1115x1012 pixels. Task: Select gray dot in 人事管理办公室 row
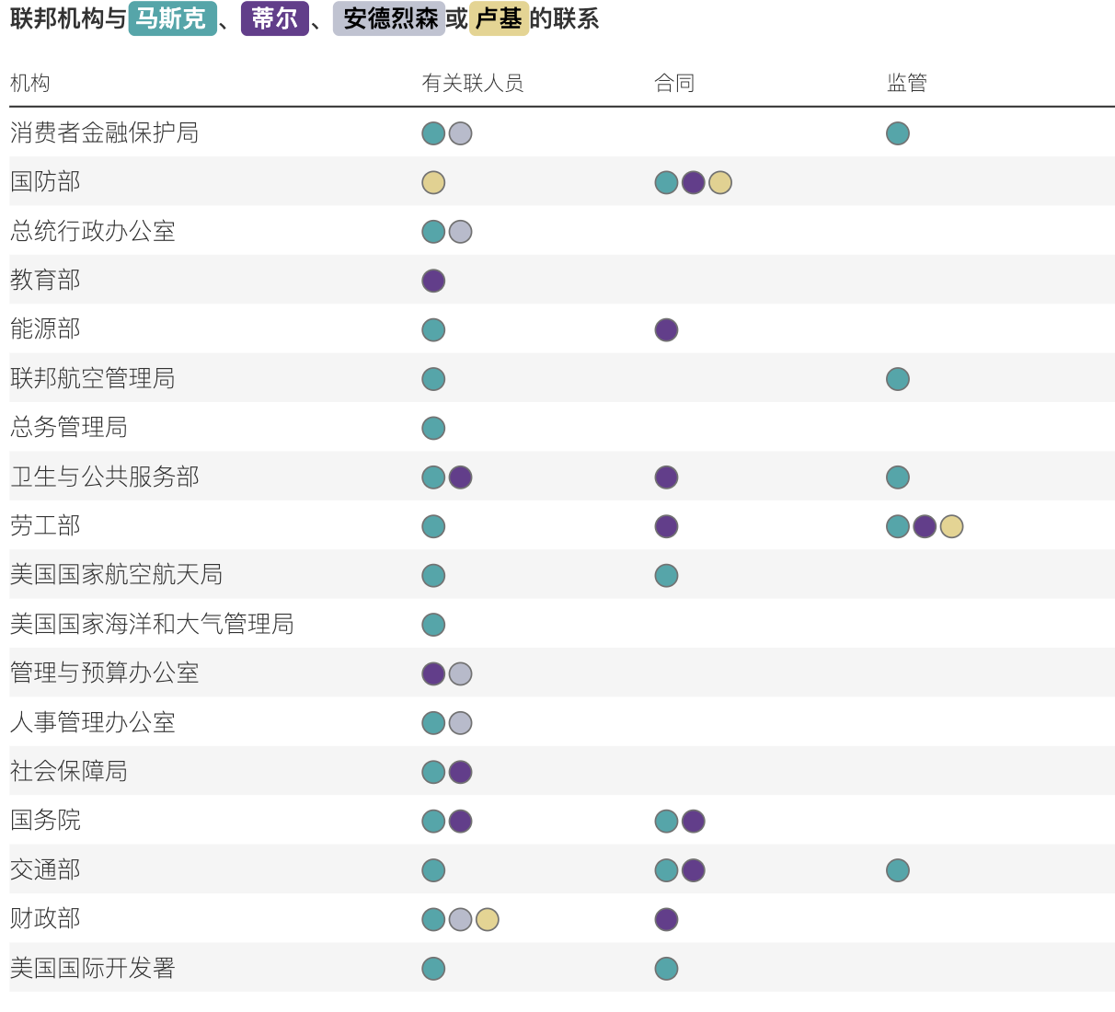tap(460, 723)
